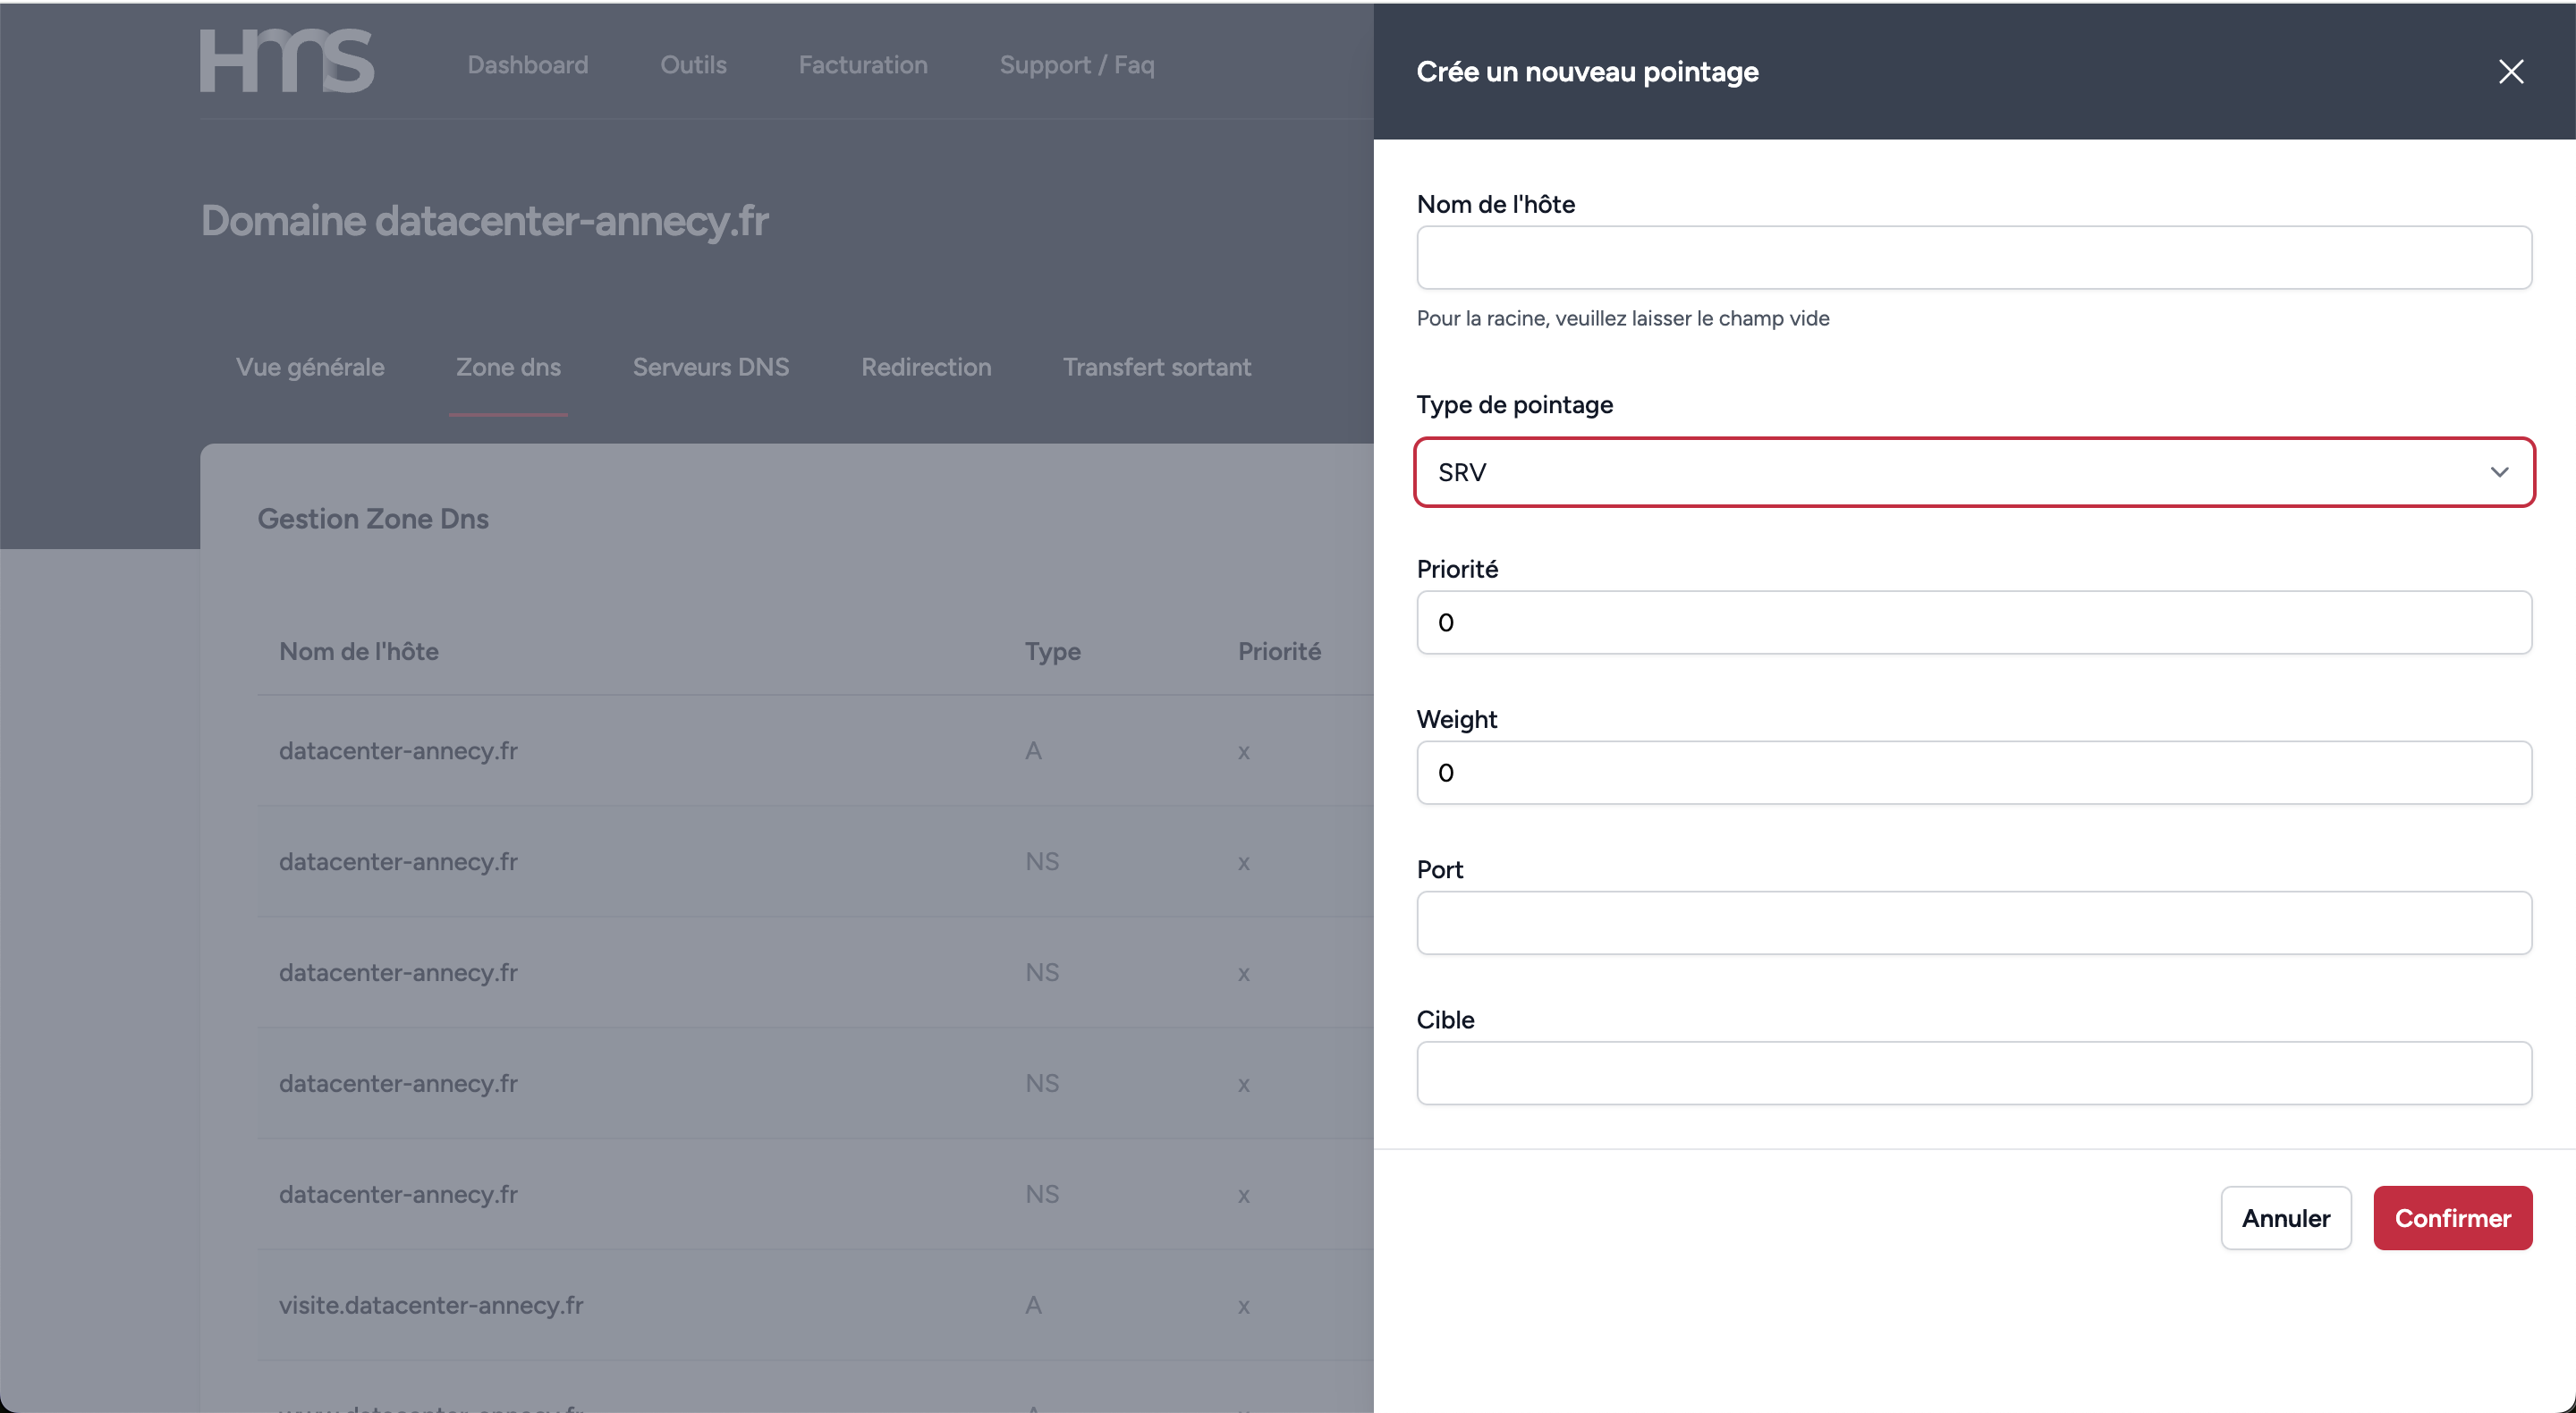This screenshot has width=2576, height=1413.
Task: Click the Cible input field
Action: 1973,1072
